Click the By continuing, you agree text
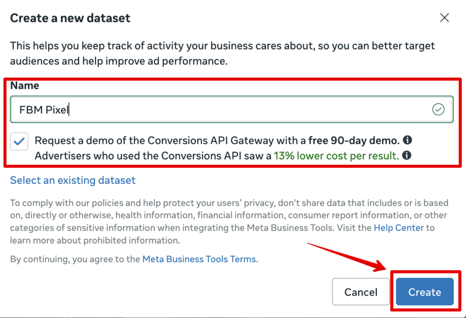This screenshot has height=318, width=466. [75, 259]
